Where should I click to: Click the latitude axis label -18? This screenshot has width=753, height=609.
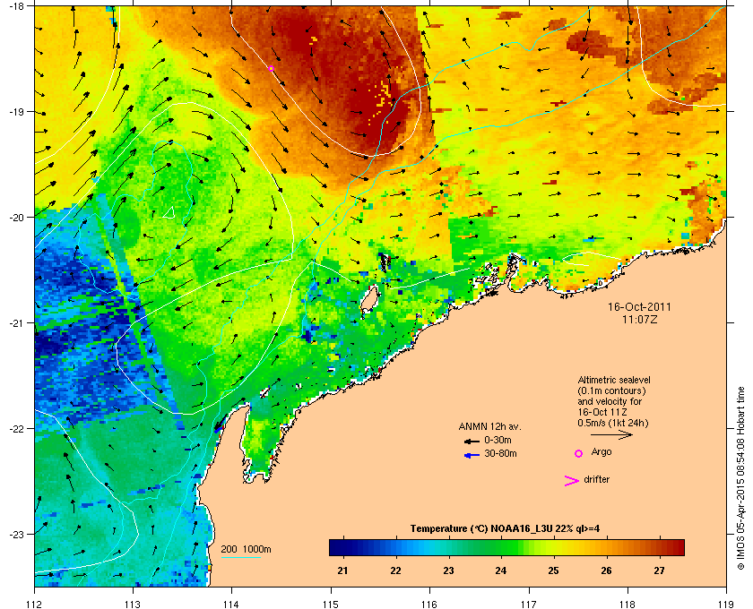15,5
